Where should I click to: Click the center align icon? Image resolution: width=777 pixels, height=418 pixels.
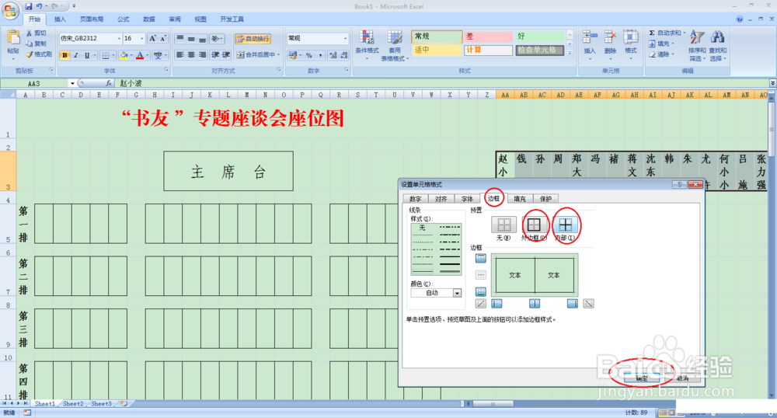point(191,55)
